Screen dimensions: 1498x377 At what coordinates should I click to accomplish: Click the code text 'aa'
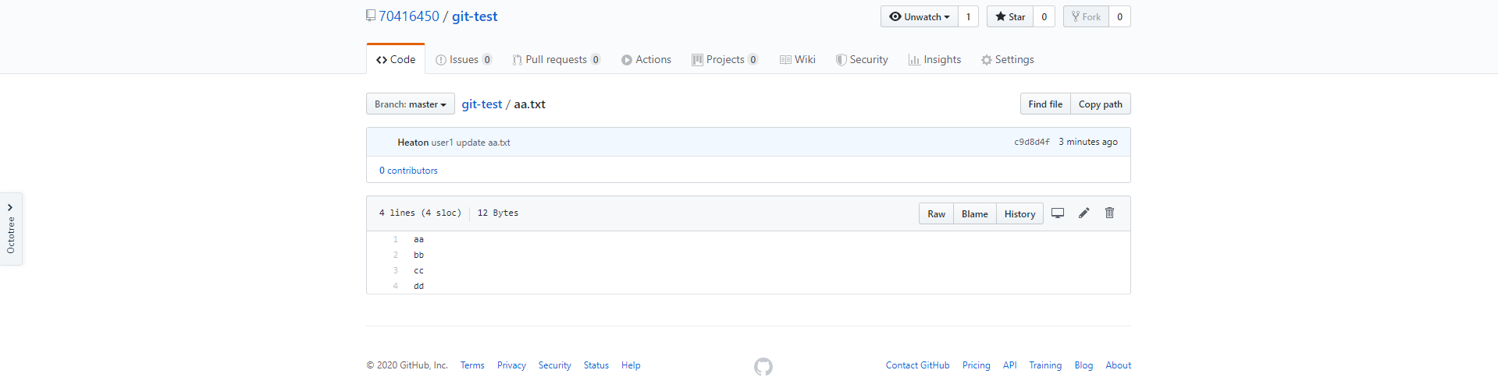[x=419, y=239]
